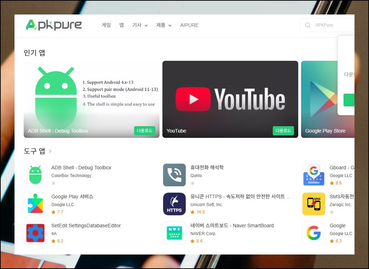Open Unicorn HTTPS app icon

click(x=174, y=204)
